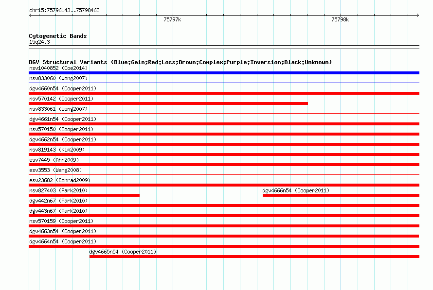This screenshot has height=290, width=433.
Task: Click the nsv570159 (Cooper2011) label
Action: click(61, 221)
